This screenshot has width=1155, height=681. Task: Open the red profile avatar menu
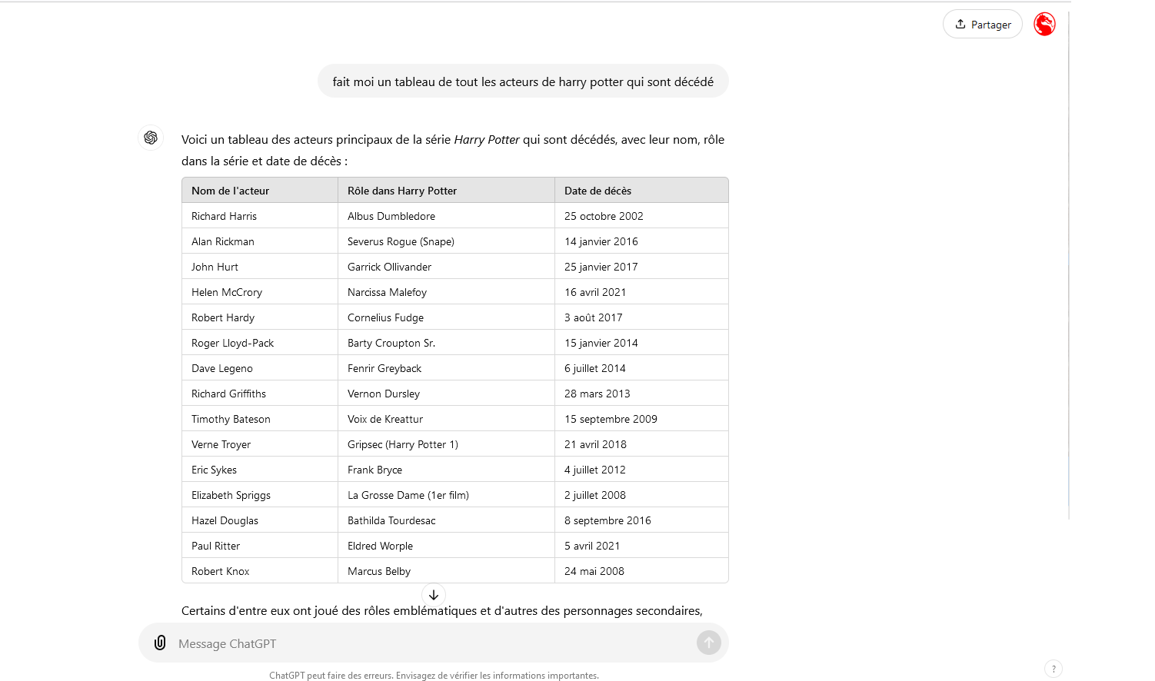point(1043,25)
